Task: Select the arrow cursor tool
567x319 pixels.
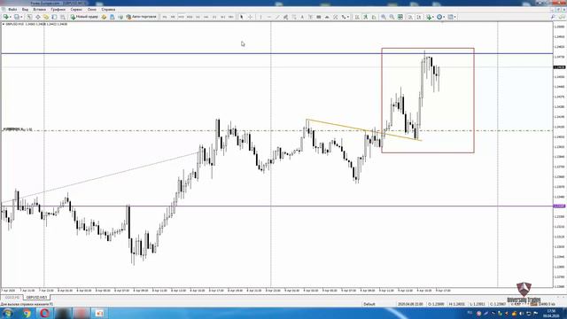Action: point(241,17)
